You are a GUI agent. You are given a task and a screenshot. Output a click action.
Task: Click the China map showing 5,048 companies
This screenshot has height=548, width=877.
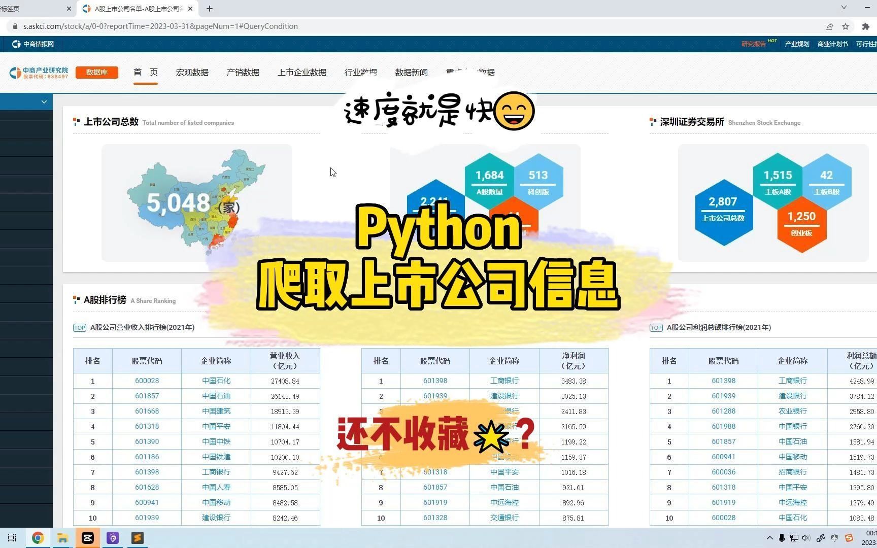click(x=196, y=202)
